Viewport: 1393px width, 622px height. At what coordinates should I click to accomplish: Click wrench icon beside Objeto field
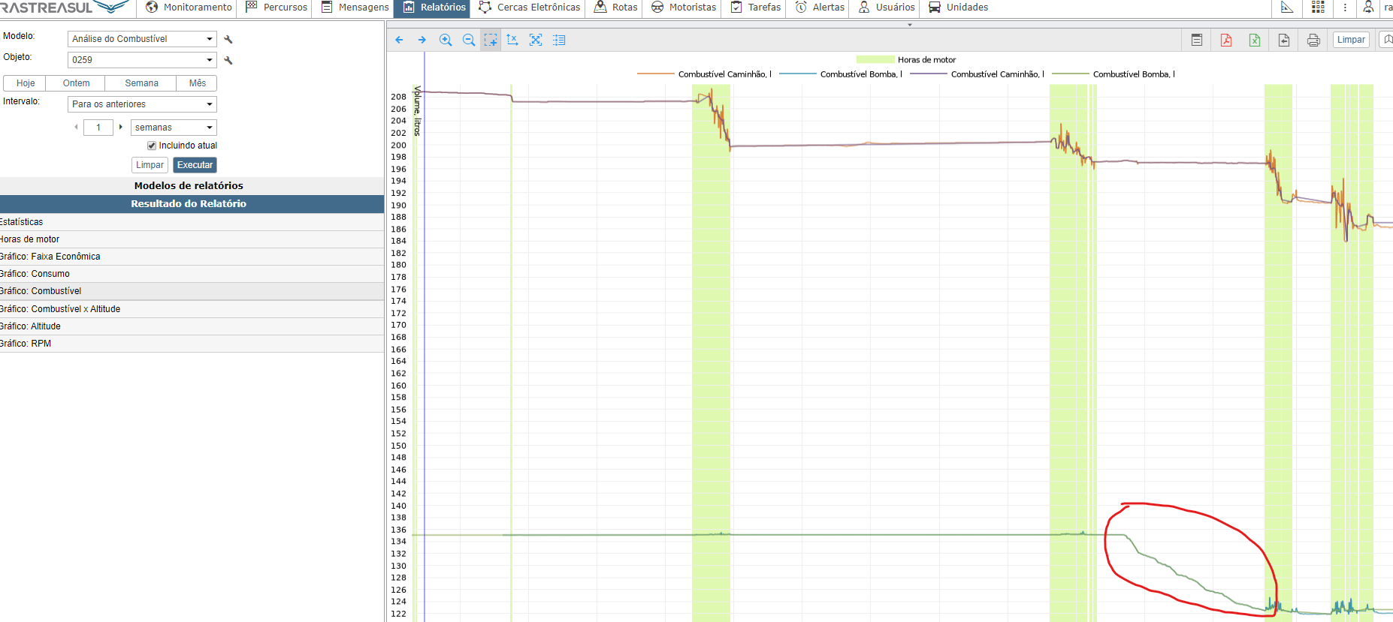[228, 60]
